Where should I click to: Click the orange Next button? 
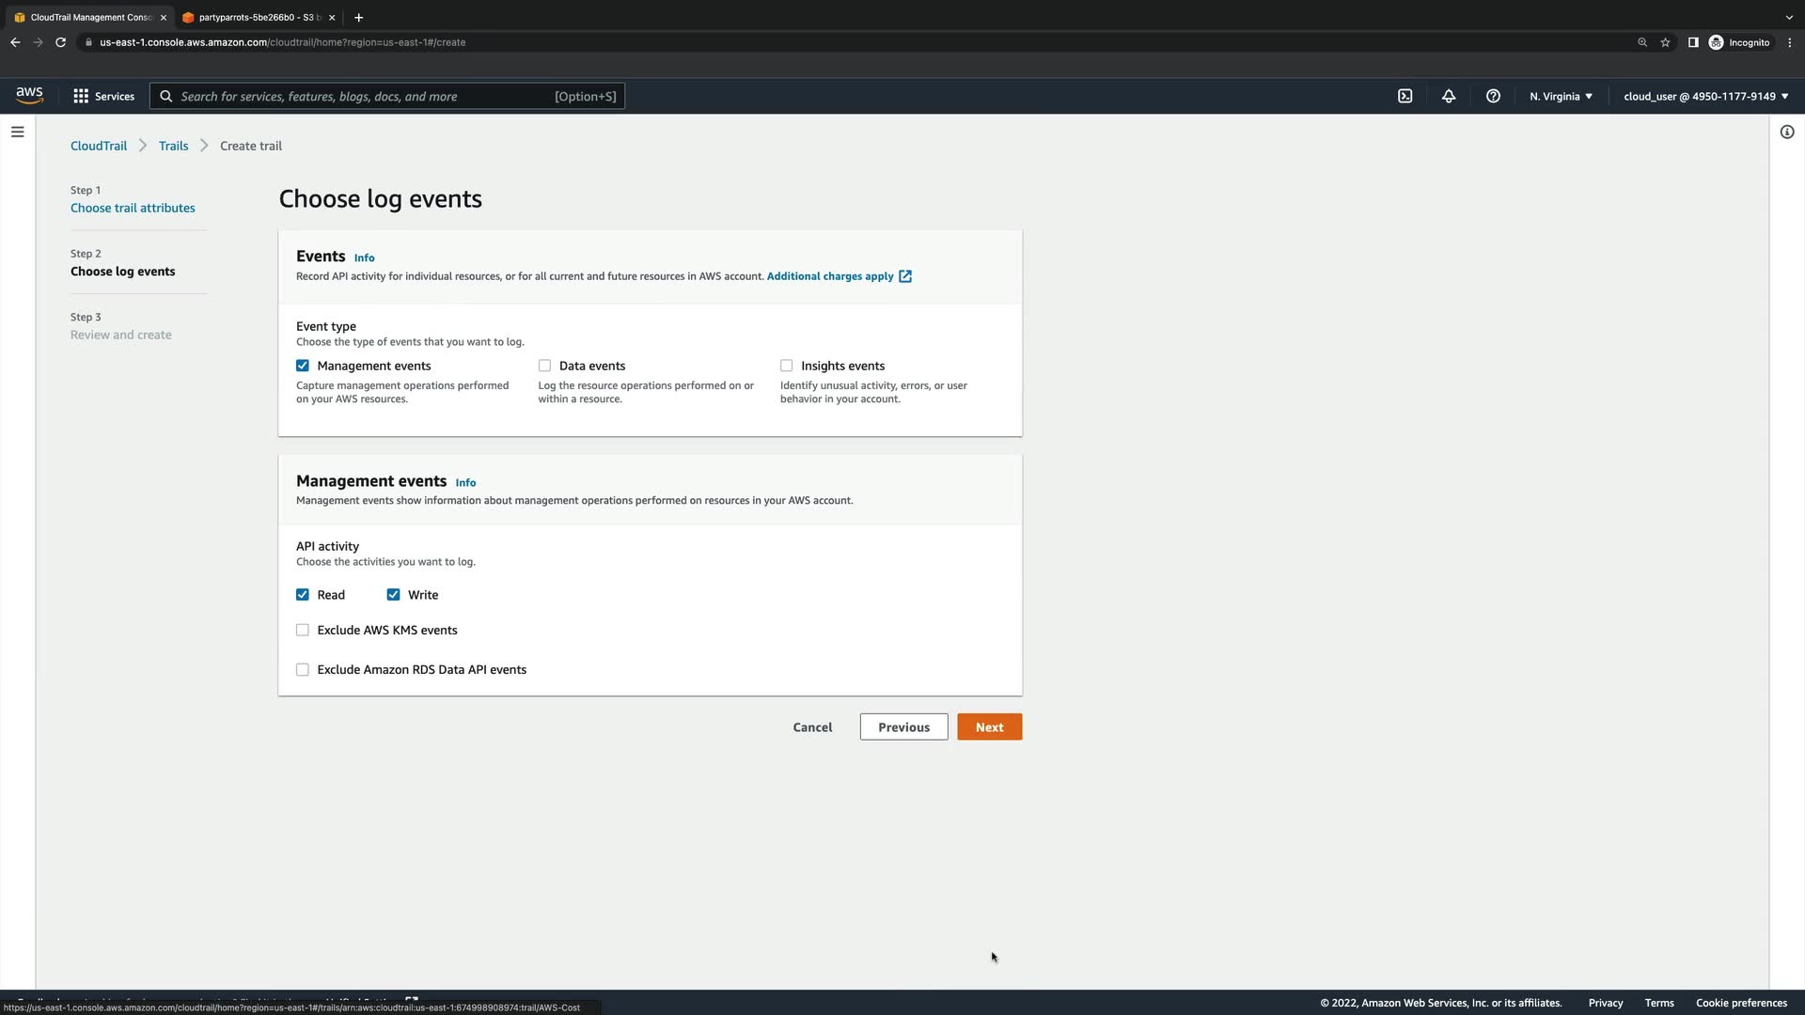[x=989, y=727]
